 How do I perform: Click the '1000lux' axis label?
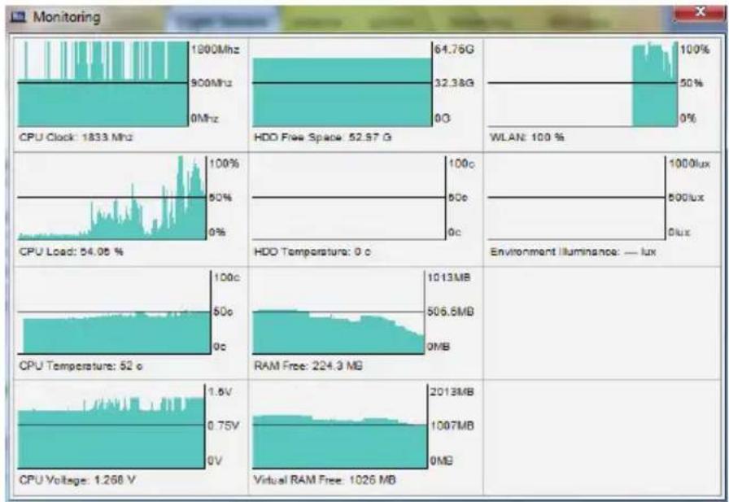tap(689, 164)
